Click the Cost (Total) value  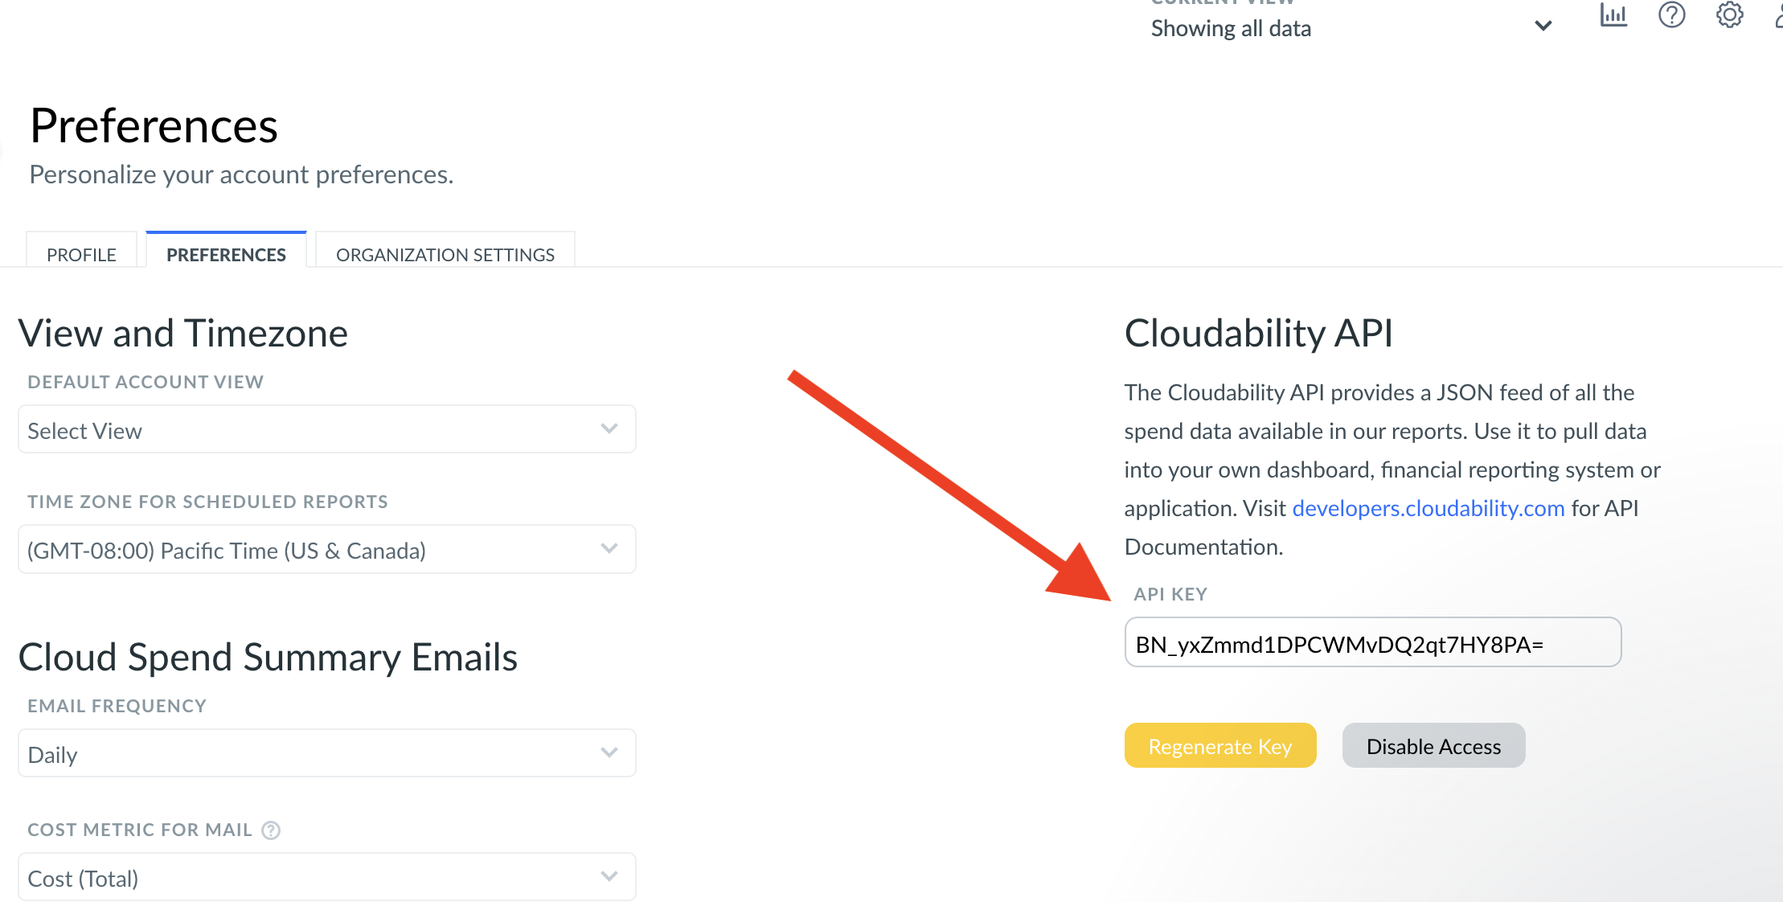[x=83, y=879]
